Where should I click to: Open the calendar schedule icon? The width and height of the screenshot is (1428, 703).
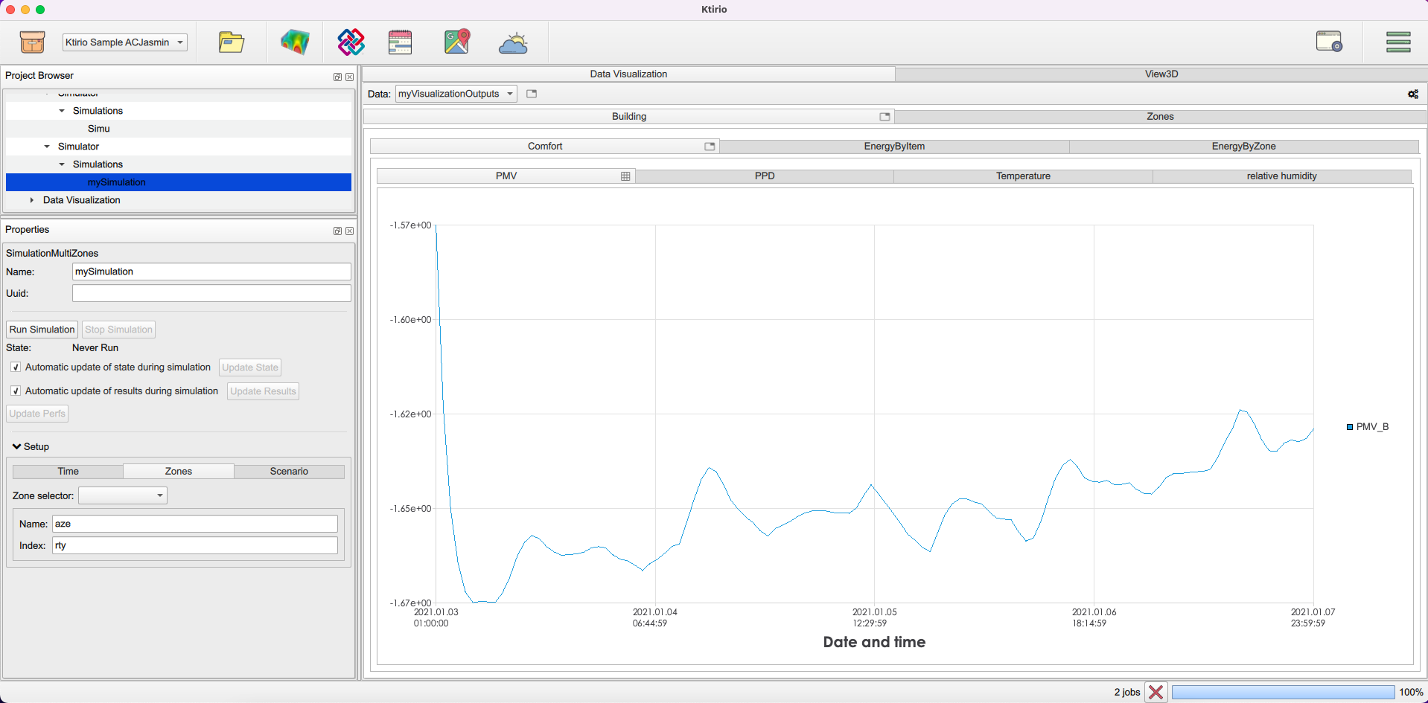400,42
